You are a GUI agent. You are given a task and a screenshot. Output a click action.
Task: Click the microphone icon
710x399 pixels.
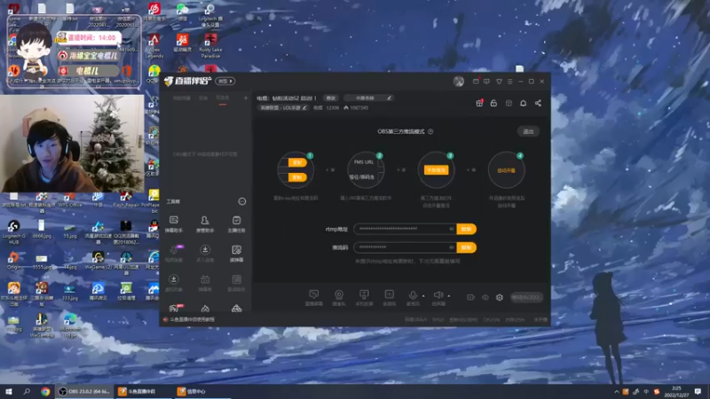413,295
